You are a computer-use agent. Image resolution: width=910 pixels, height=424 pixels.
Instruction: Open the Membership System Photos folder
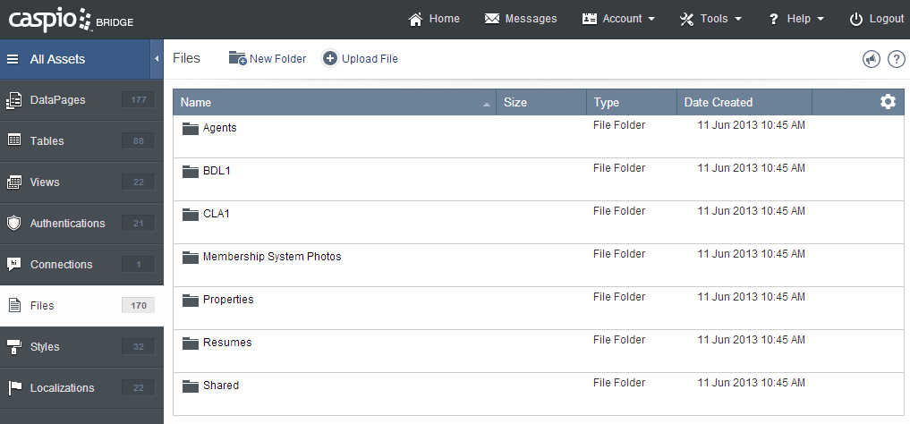point(271,257)
